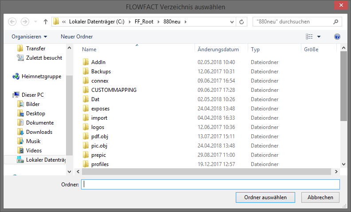Select Dieser PC in navigation tree
The image size is (351, 212).
pos(33,95)
